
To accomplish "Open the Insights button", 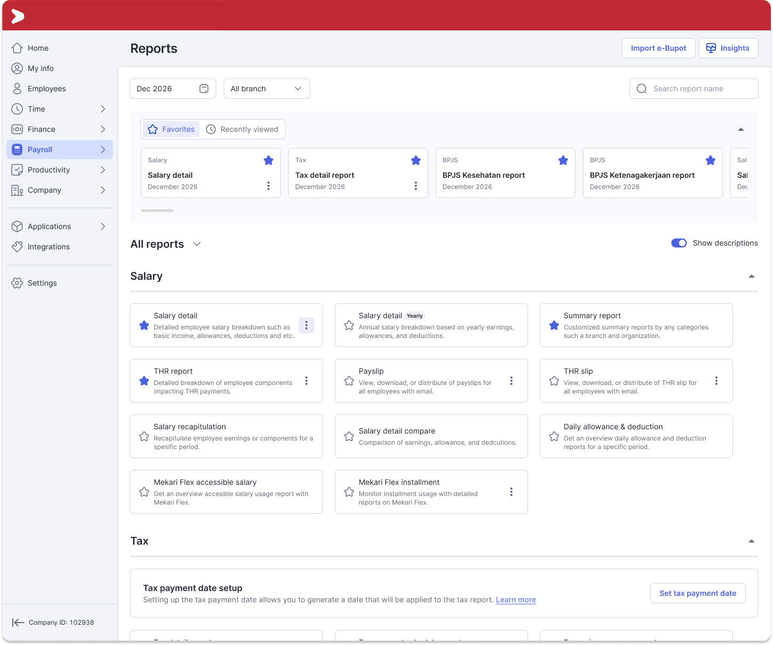I will (x=729, y=48).
